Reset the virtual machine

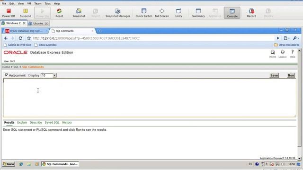click(59, 13)
